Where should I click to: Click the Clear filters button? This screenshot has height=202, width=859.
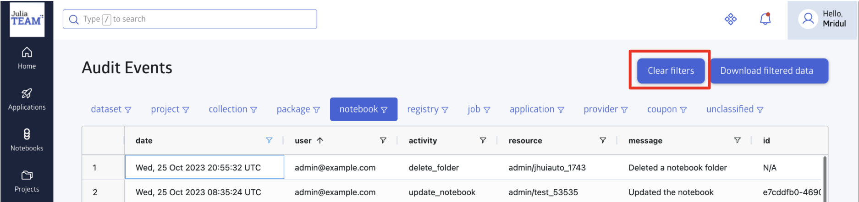click(x=671, y=71)
